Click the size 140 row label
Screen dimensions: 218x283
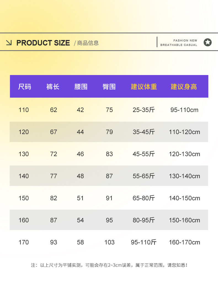[24, 176]
